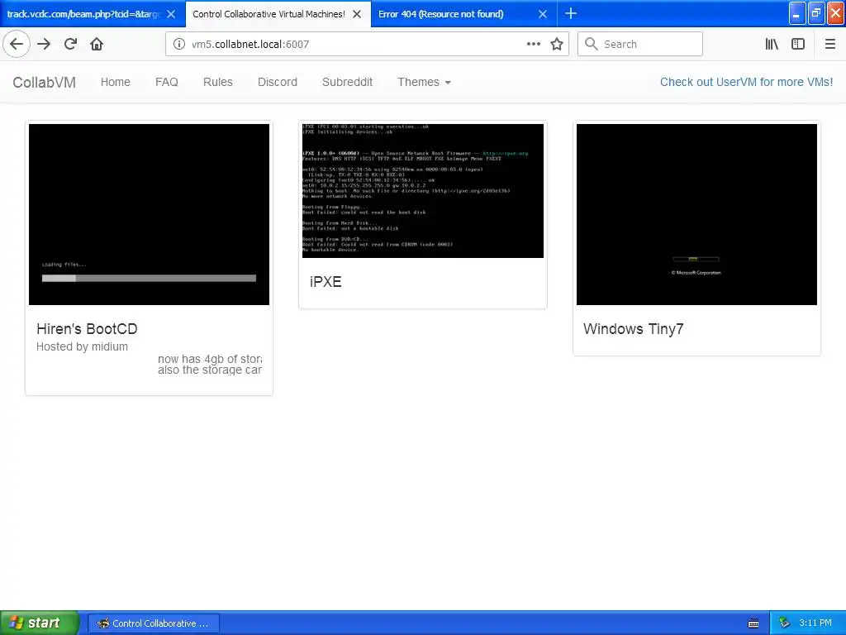Click the iPXE title text

326,282
